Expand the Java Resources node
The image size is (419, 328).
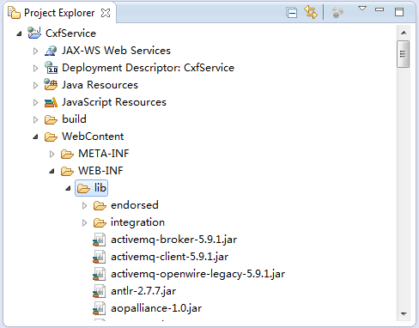pos(35,85)
